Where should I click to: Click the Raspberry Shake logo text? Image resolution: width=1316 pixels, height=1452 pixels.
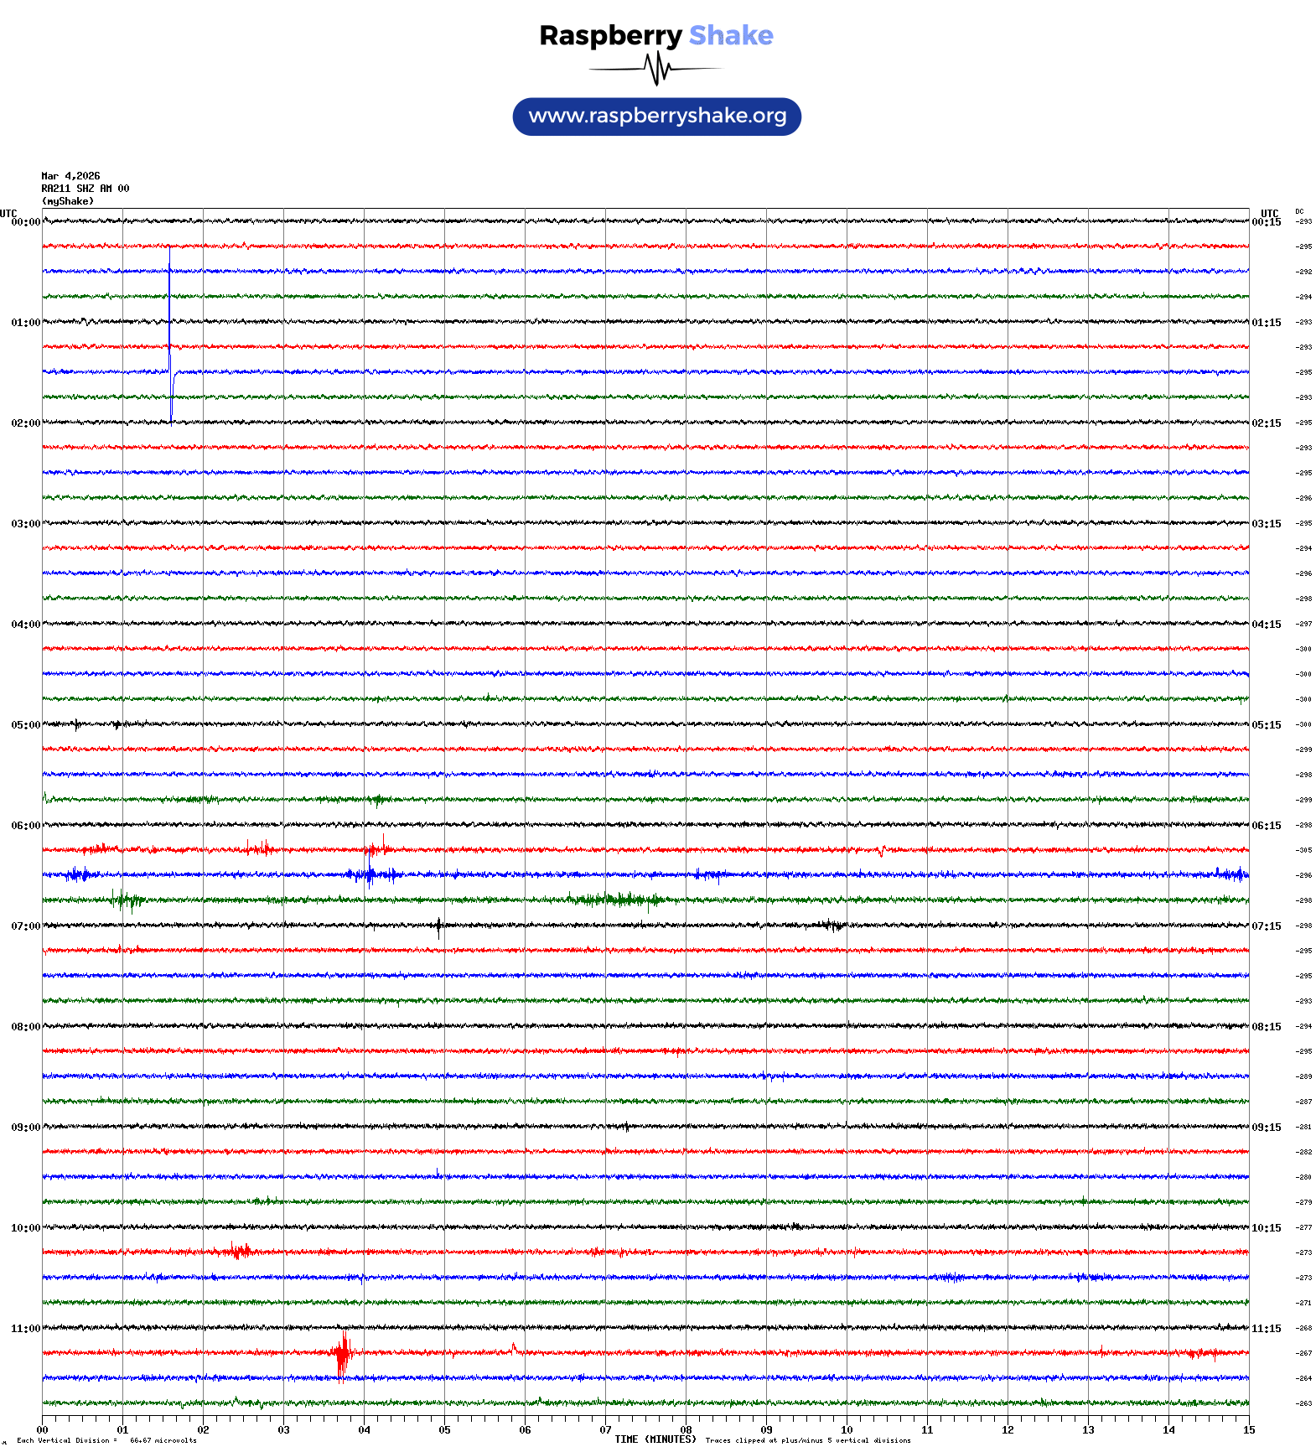(x=655, y=35)
